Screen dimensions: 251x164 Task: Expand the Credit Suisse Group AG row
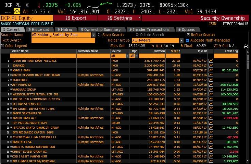coord(11,152)
